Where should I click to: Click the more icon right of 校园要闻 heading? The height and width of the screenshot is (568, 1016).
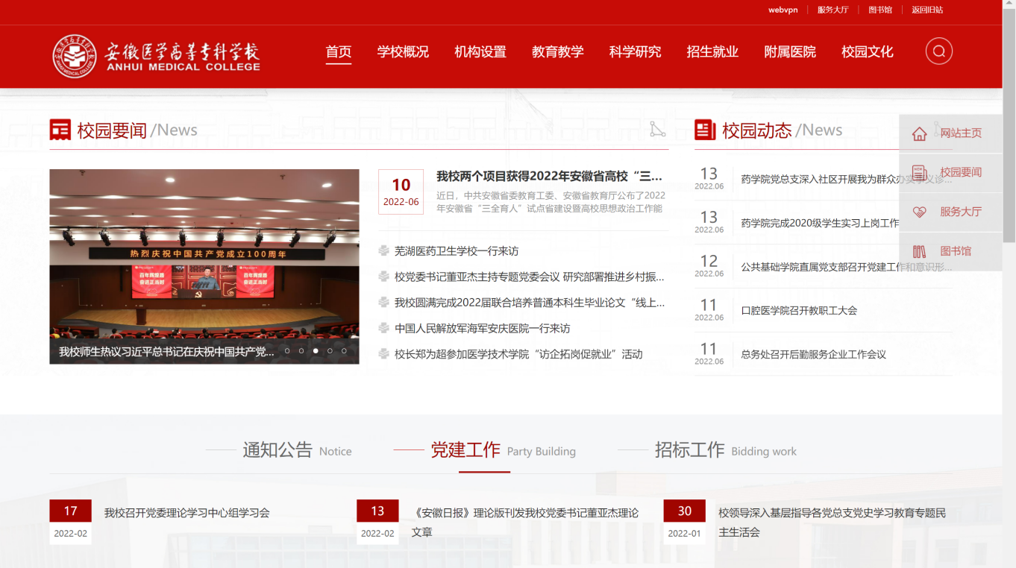pos(656,130)
